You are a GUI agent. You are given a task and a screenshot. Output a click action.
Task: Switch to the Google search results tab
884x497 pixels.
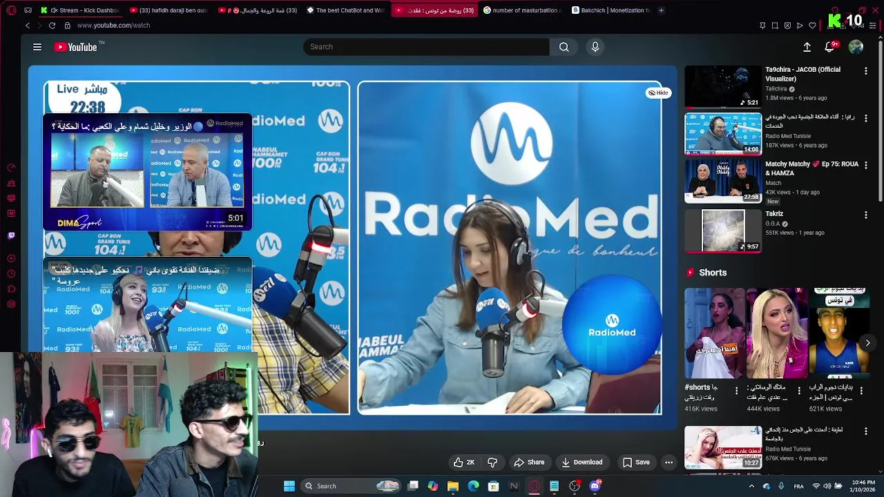point(522,10)
